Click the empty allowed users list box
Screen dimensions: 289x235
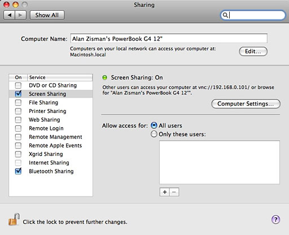pos(220,162)
